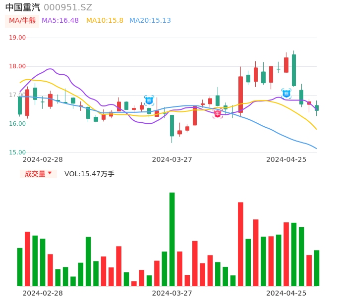Click the MA5:16.48 legend label
Image resolution: width=340 pixels, height=300 pixels.
(60, 21)
